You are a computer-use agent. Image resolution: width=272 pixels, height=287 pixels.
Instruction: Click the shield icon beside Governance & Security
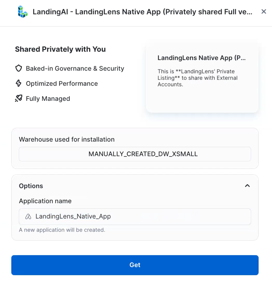[18, 69]
